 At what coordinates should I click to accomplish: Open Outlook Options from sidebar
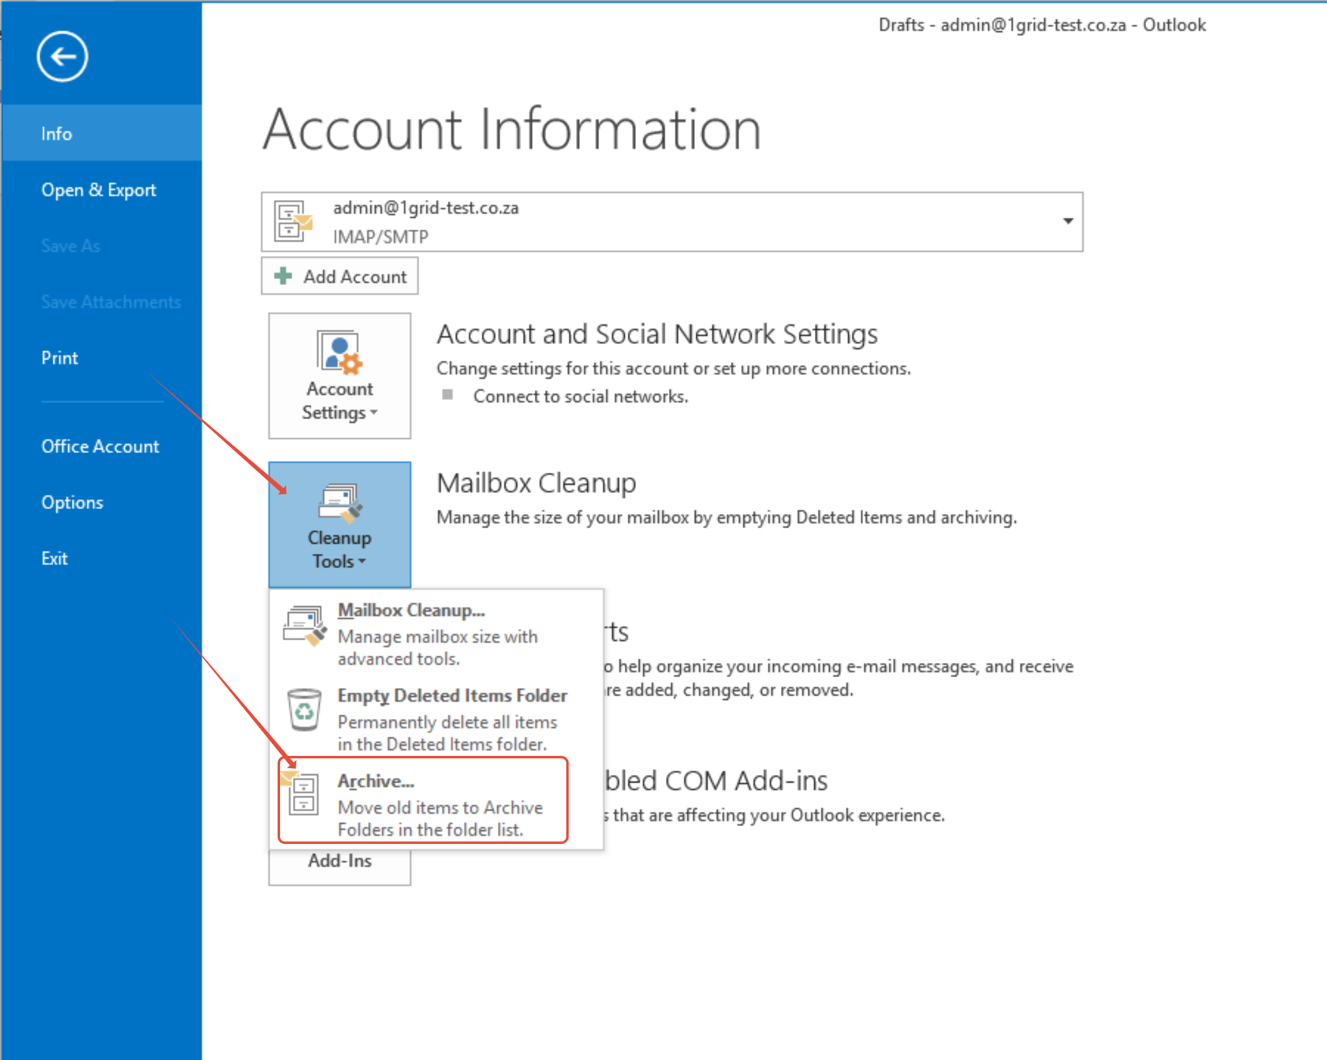(72, 503)
